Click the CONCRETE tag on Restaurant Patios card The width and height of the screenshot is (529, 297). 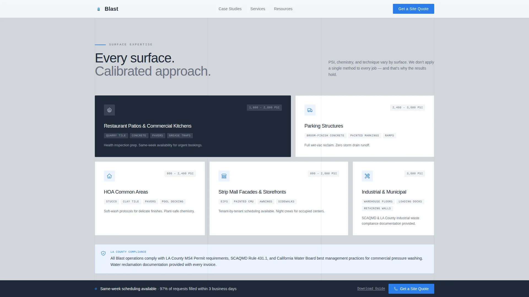click(139, 136)
